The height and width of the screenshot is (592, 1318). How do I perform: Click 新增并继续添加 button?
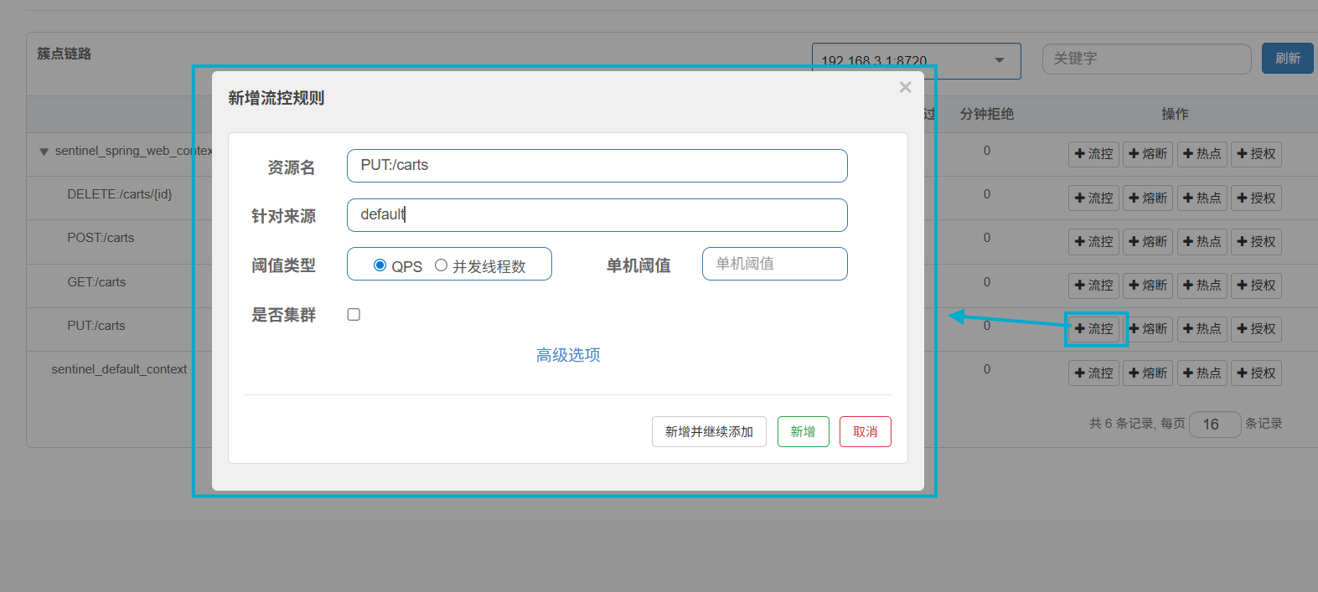pyautogui.click(x=709, y=432)
